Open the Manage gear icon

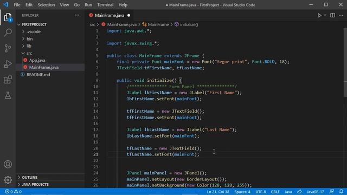point(8,180)
